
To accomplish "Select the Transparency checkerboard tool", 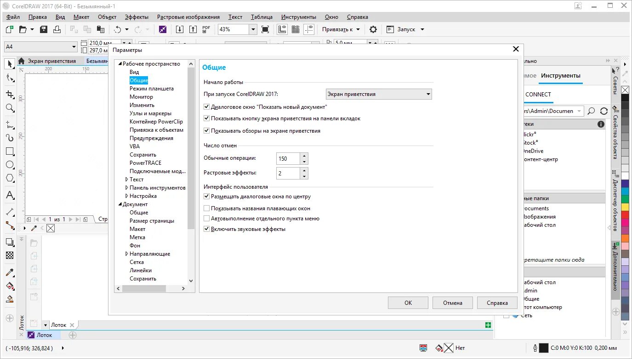I will point(10,255).
